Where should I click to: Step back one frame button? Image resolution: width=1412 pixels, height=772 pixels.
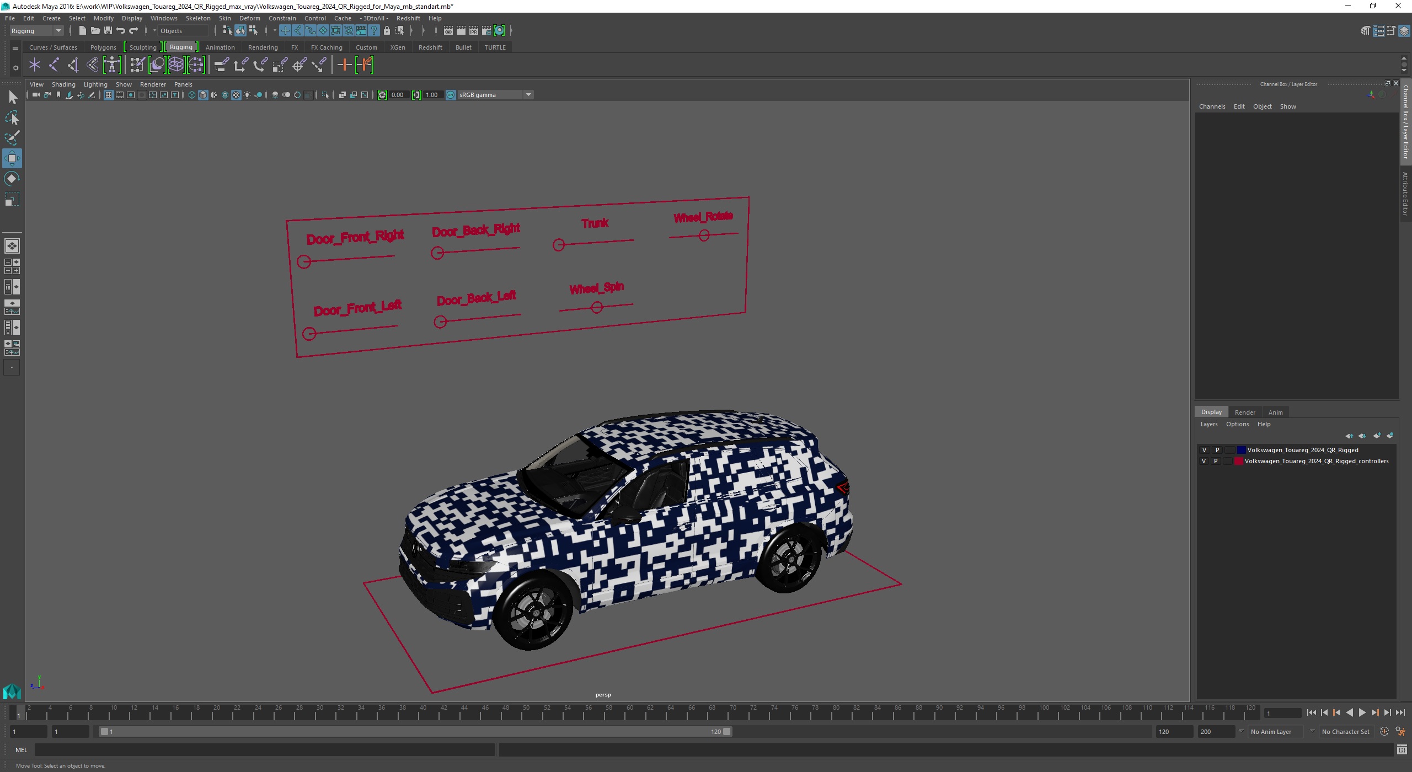point(1324,712)
